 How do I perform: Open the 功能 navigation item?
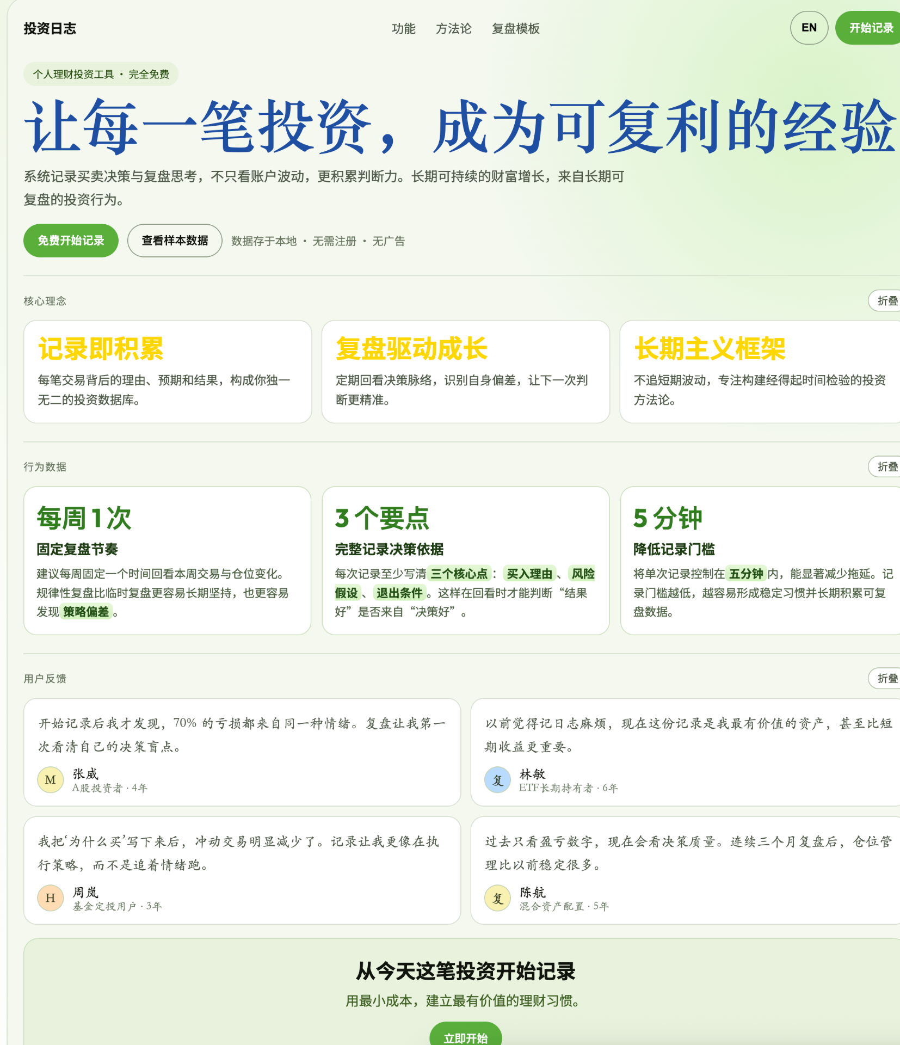point(403,28)
